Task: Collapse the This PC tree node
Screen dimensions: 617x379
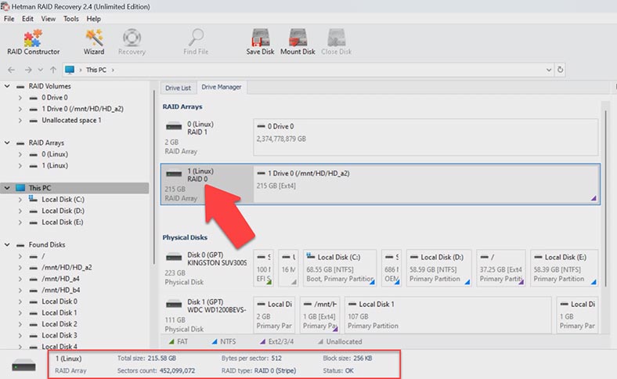Action: 7,188
